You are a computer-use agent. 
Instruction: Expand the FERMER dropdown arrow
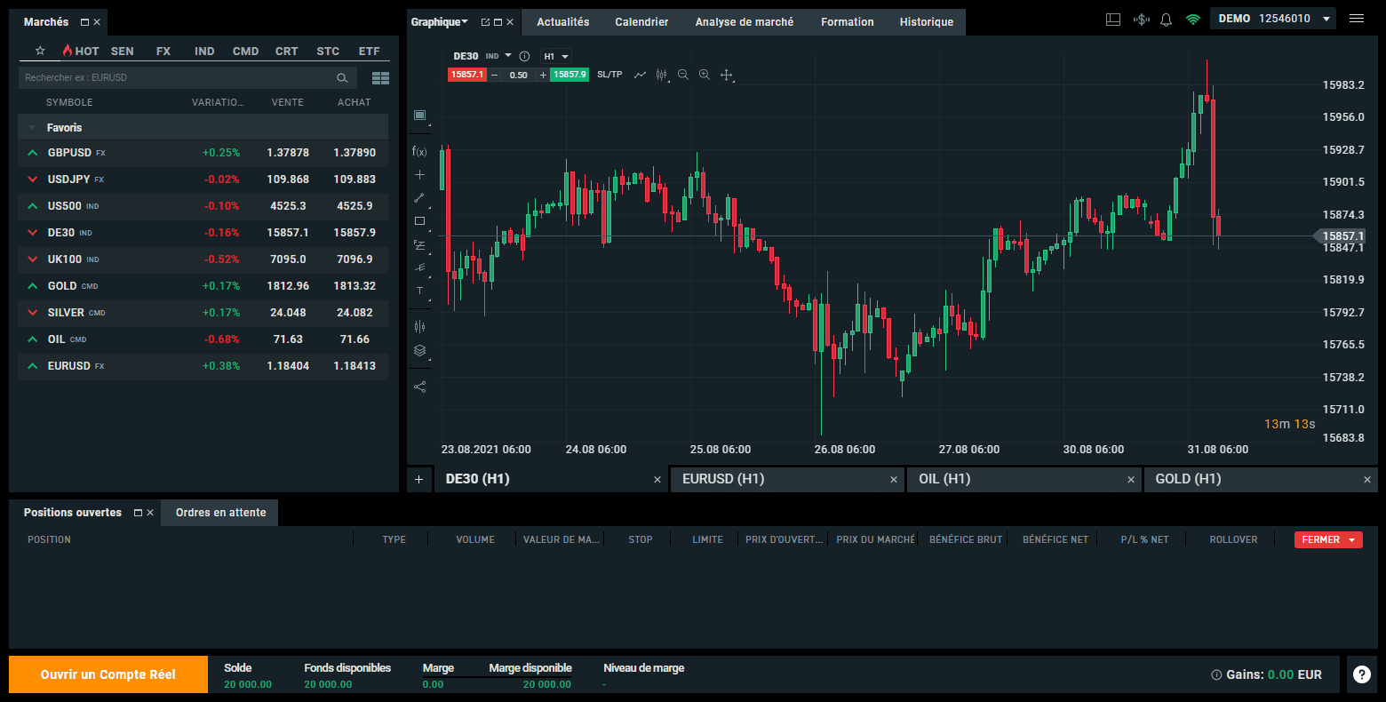(1351, 539)
